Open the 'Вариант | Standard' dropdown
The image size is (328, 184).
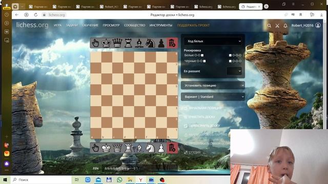213,97
